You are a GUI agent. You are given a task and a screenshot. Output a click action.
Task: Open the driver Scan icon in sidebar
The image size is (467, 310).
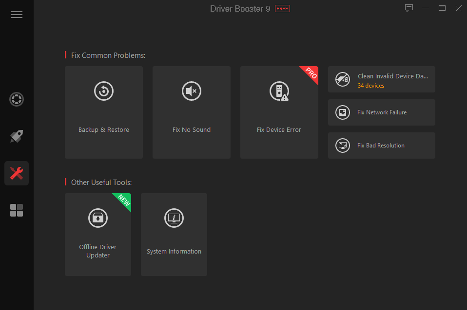(16, 99)
